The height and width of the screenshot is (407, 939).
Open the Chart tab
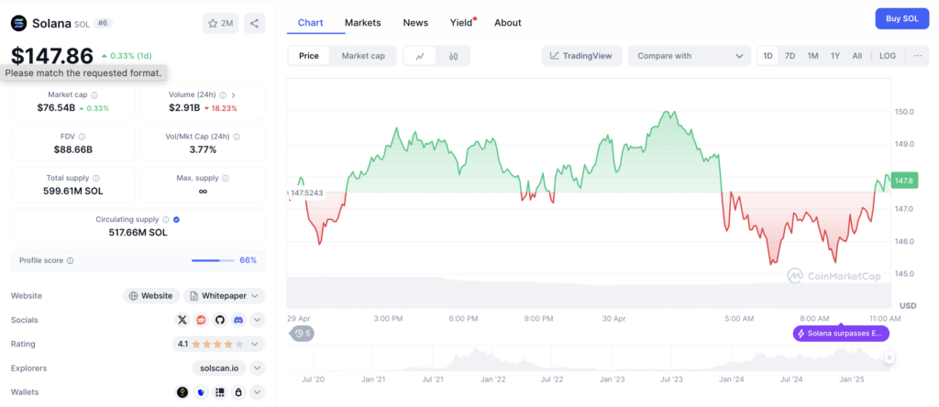pyautogui.click(x=310, y=23)
